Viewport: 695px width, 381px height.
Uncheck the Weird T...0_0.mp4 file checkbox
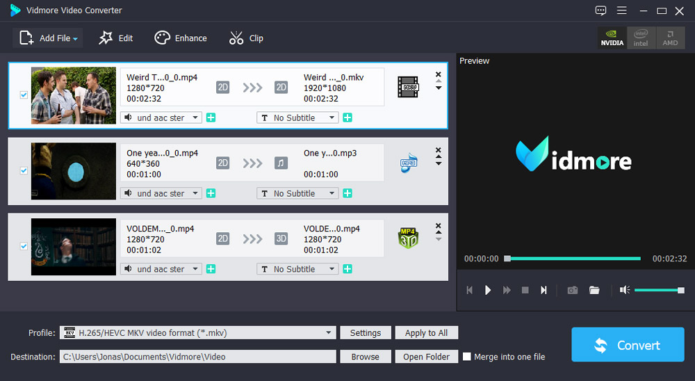24,95
